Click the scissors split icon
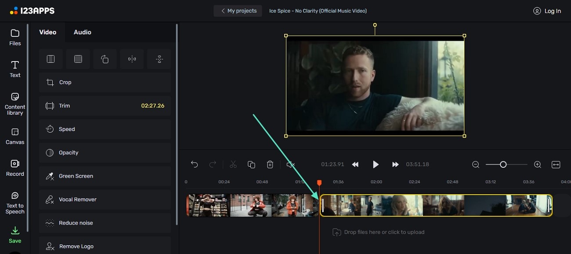Image resolution: width=571 pixels, height=254 pixels. pos(233,164)
